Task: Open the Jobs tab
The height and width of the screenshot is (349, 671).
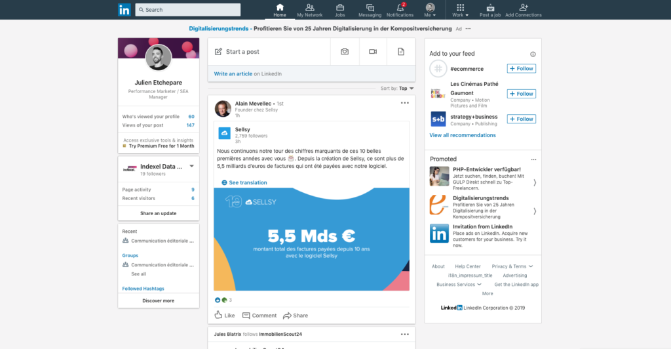Action: point(340,10)
